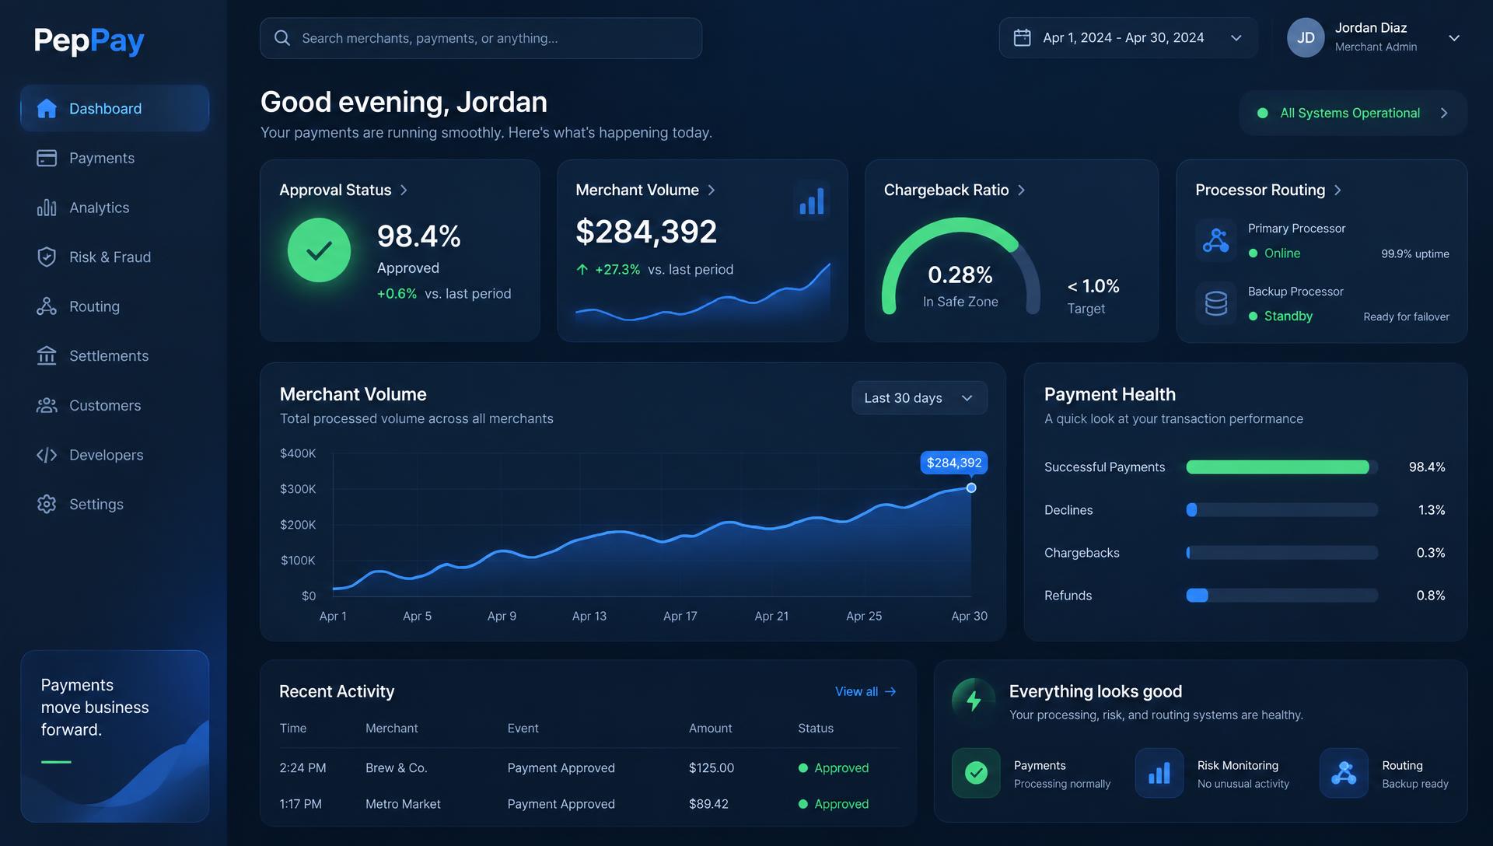Viewport: 1493px width, 846px height.
Task: Expand Approval Status details chevron
Action: click(404, 190)
